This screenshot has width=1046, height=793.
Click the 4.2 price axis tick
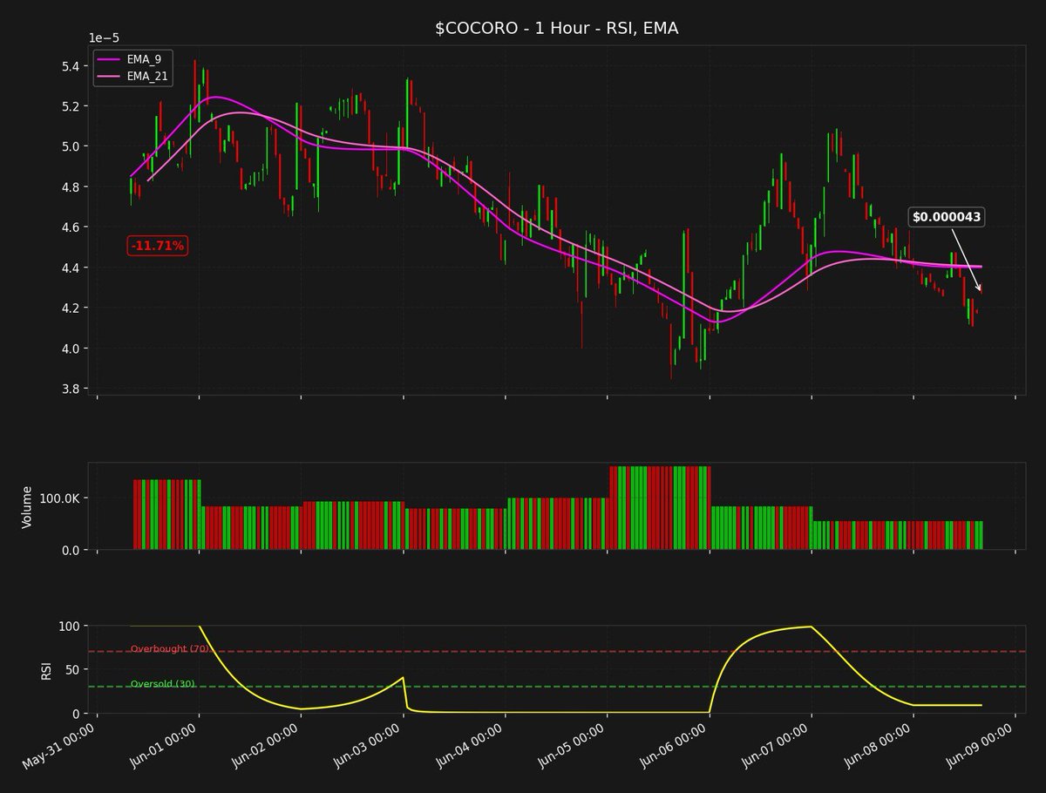click(71, 308)
